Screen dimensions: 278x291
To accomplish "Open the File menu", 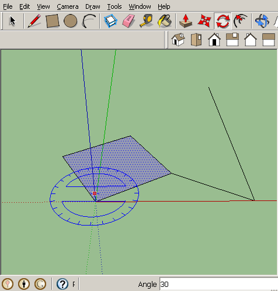I will [8, 6].
